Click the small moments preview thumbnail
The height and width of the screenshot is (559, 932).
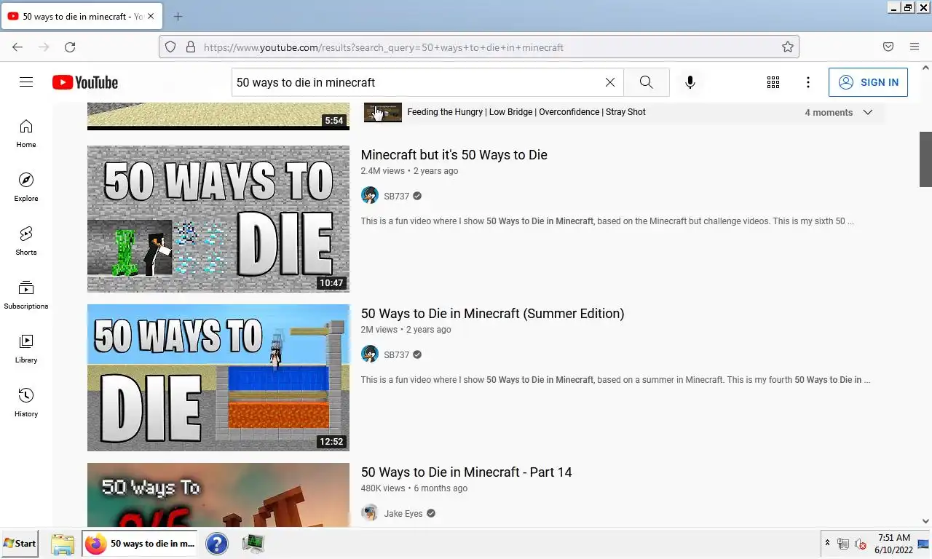[383, 112]
